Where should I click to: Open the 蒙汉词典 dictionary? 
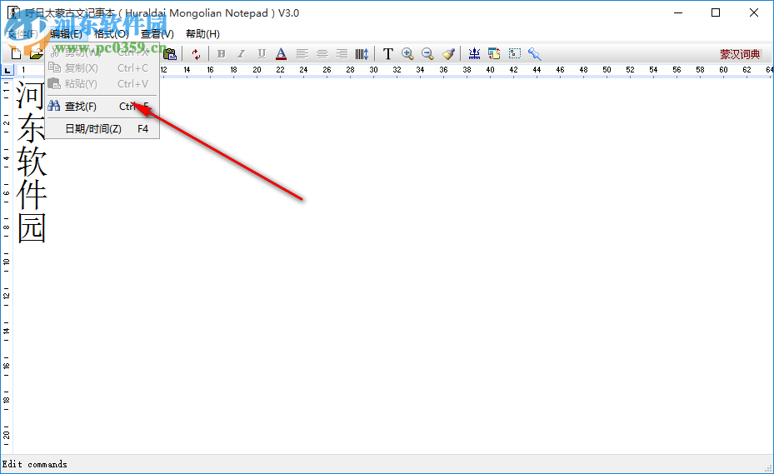coord(740,54)
